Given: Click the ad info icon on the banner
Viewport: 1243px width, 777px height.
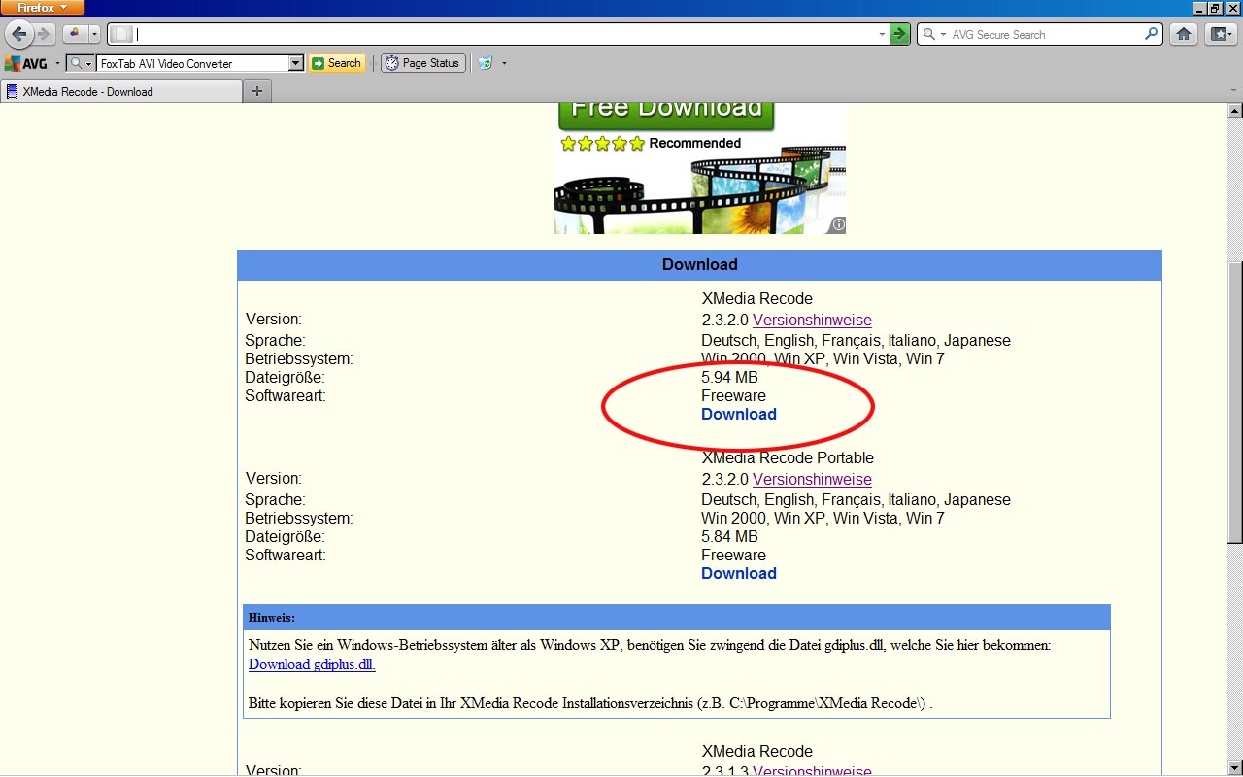Looking at the screenshot, I should [838, 225].
